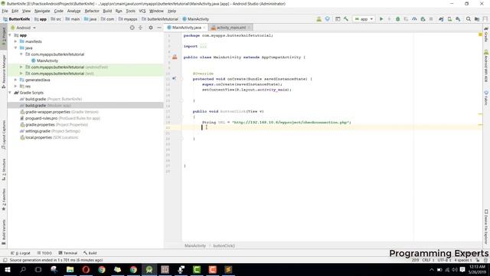Image resolution: width=490 pixels, height=276 pixels.
Task: Open the Refactor menu
Action: point(92,11)
